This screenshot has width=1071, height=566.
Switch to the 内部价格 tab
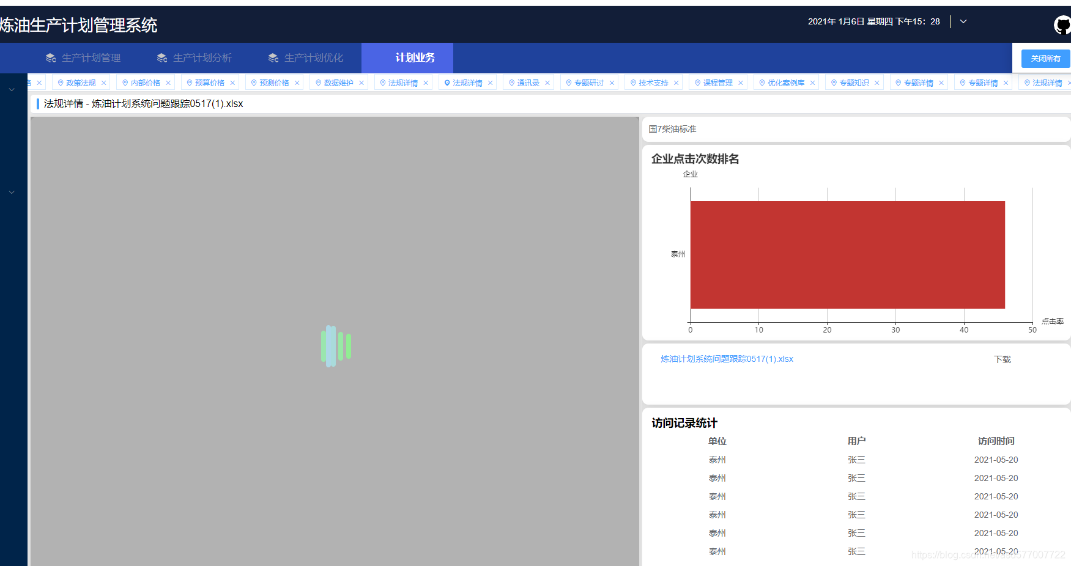coord(146,83)
